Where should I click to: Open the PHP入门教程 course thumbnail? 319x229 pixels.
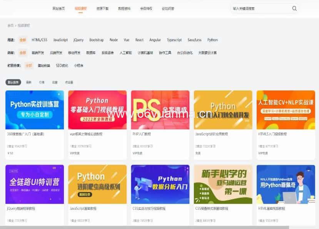[160, 110]
